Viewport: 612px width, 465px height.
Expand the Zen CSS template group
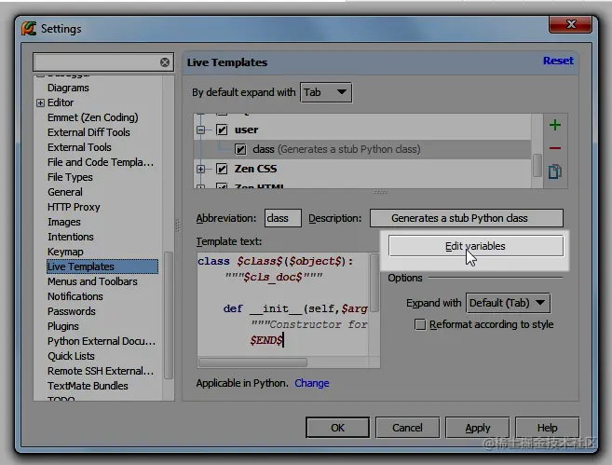tap(200, 169)
